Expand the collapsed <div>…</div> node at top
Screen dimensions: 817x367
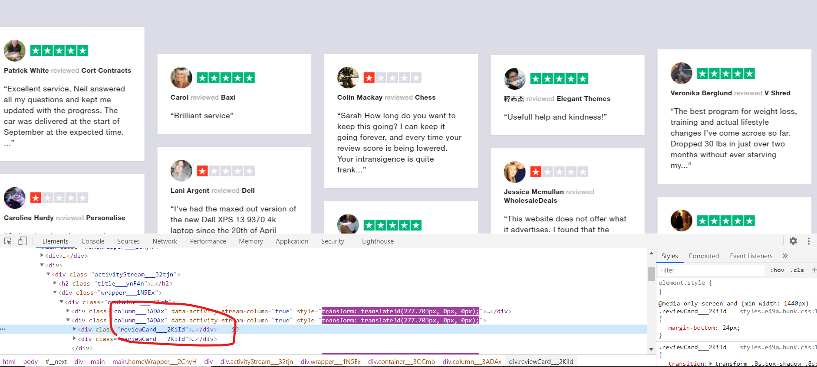coord(42,256)
